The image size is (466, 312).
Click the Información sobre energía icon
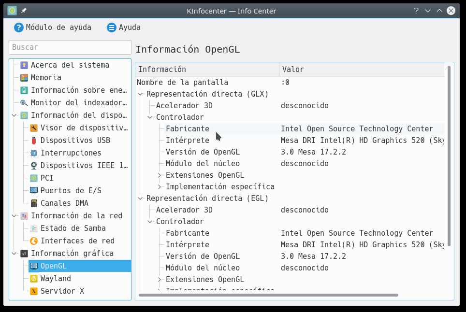pos(24,90)
